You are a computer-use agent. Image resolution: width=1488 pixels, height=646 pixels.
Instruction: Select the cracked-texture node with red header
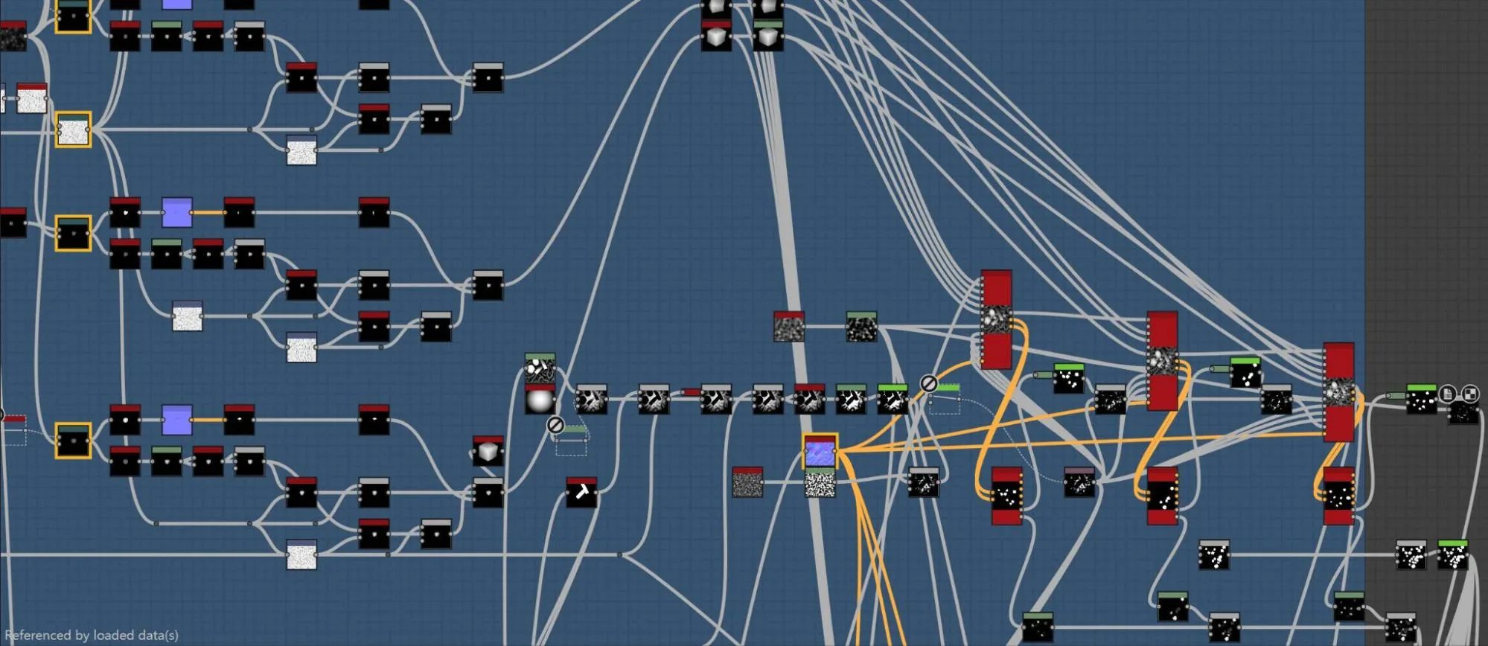click(x=809, y=400)
